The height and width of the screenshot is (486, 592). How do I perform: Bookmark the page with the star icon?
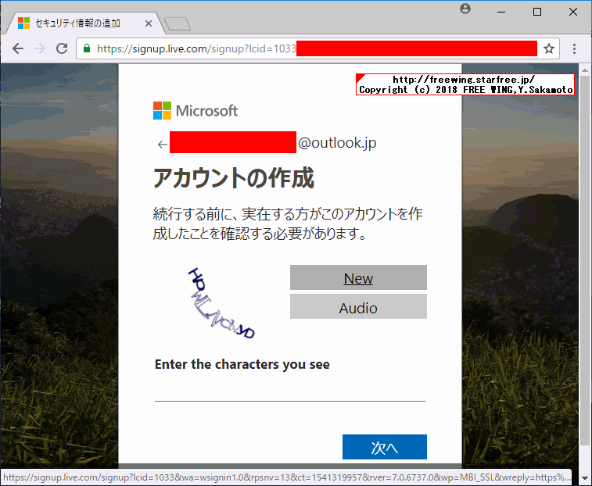548,48
